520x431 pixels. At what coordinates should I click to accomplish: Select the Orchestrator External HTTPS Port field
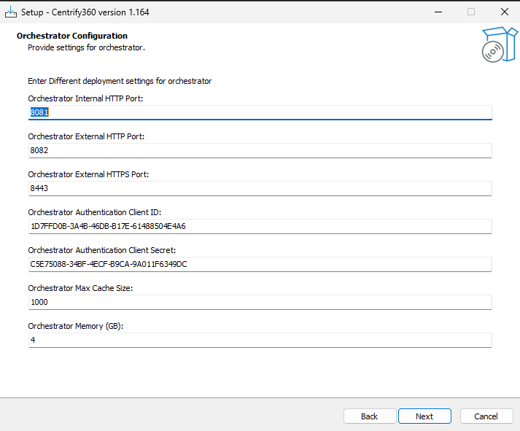(260, 188)
